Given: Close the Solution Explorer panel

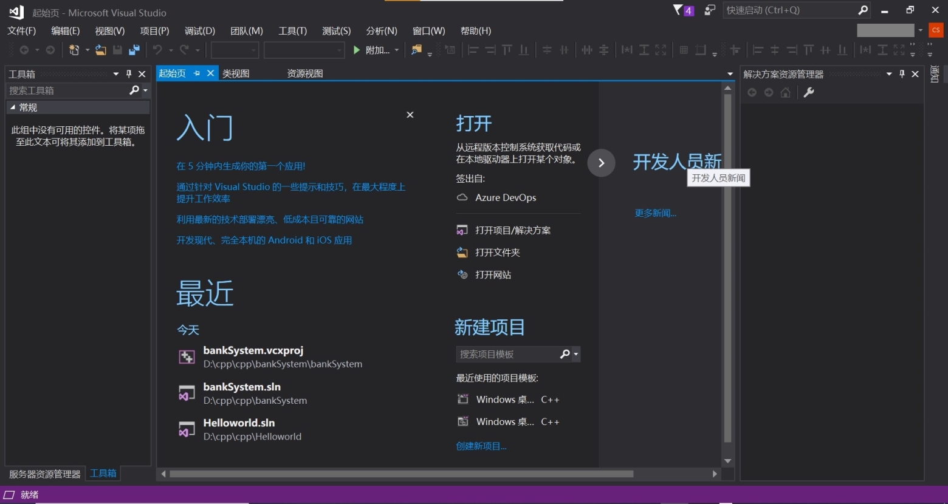Looking at the screenshot, I should coord(915,74).
